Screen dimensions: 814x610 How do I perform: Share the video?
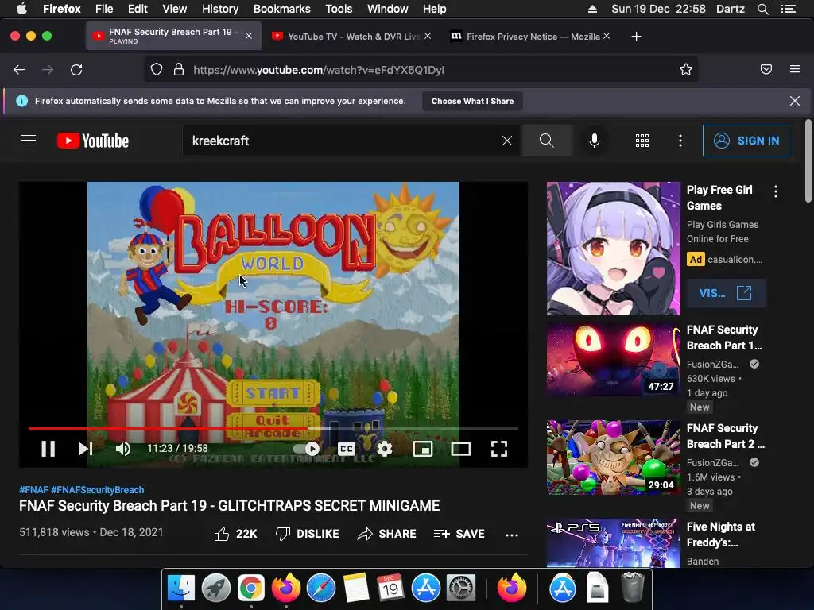(x=387, y=534)
